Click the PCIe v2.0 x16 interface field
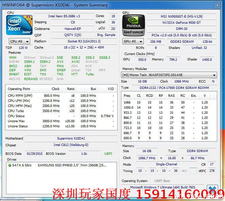This screenshot has height=201, width=225. 181,35
